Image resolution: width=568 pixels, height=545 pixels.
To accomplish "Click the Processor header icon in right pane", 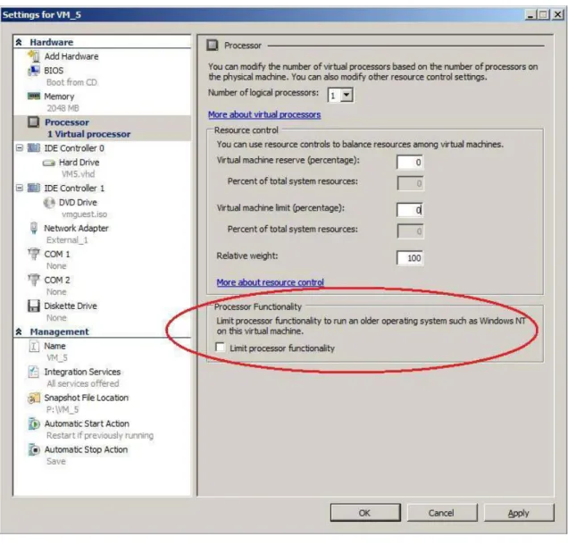I will [x=213, y=46].
